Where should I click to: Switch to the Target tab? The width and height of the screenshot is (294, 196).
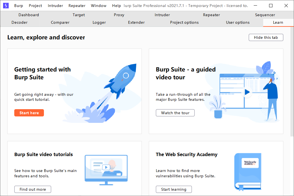point(79,15)
